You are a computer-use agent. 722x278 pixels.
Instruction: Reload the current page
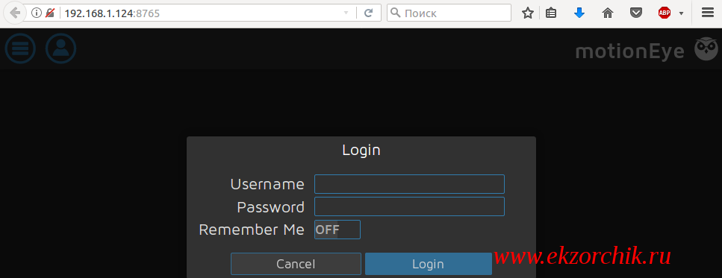tap(368, 13)
